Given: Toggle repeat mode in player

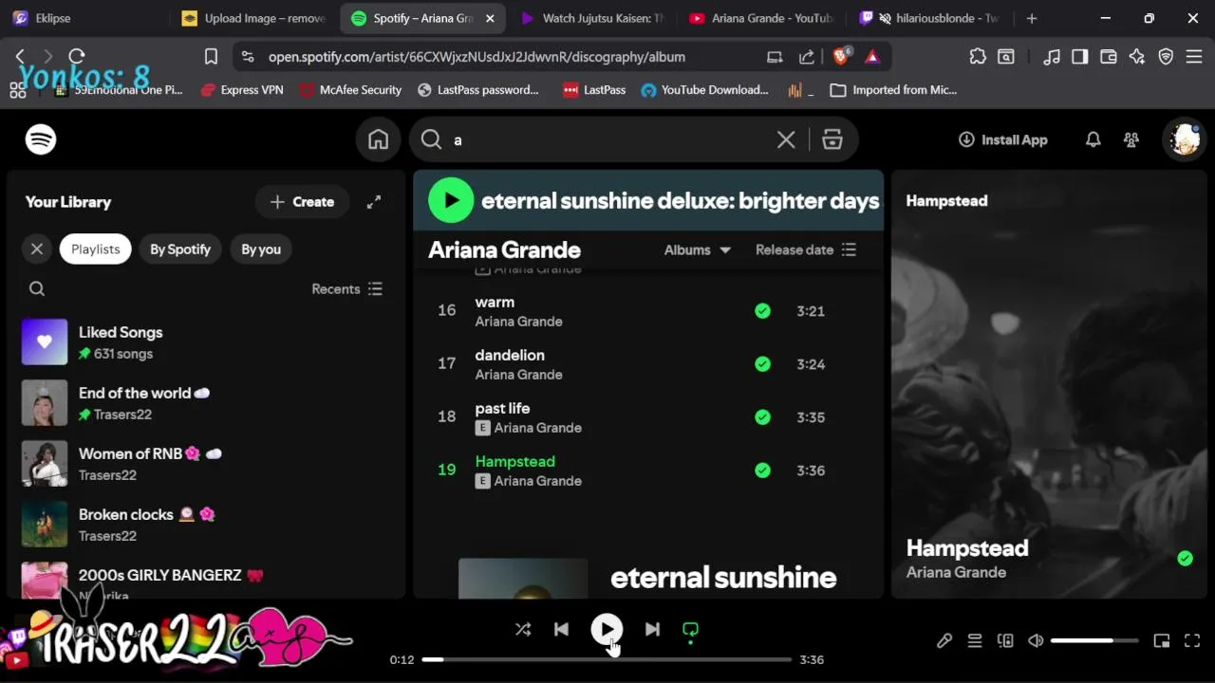Looking at the screenshot, I should pyautogui.click(x=690, y=629).
